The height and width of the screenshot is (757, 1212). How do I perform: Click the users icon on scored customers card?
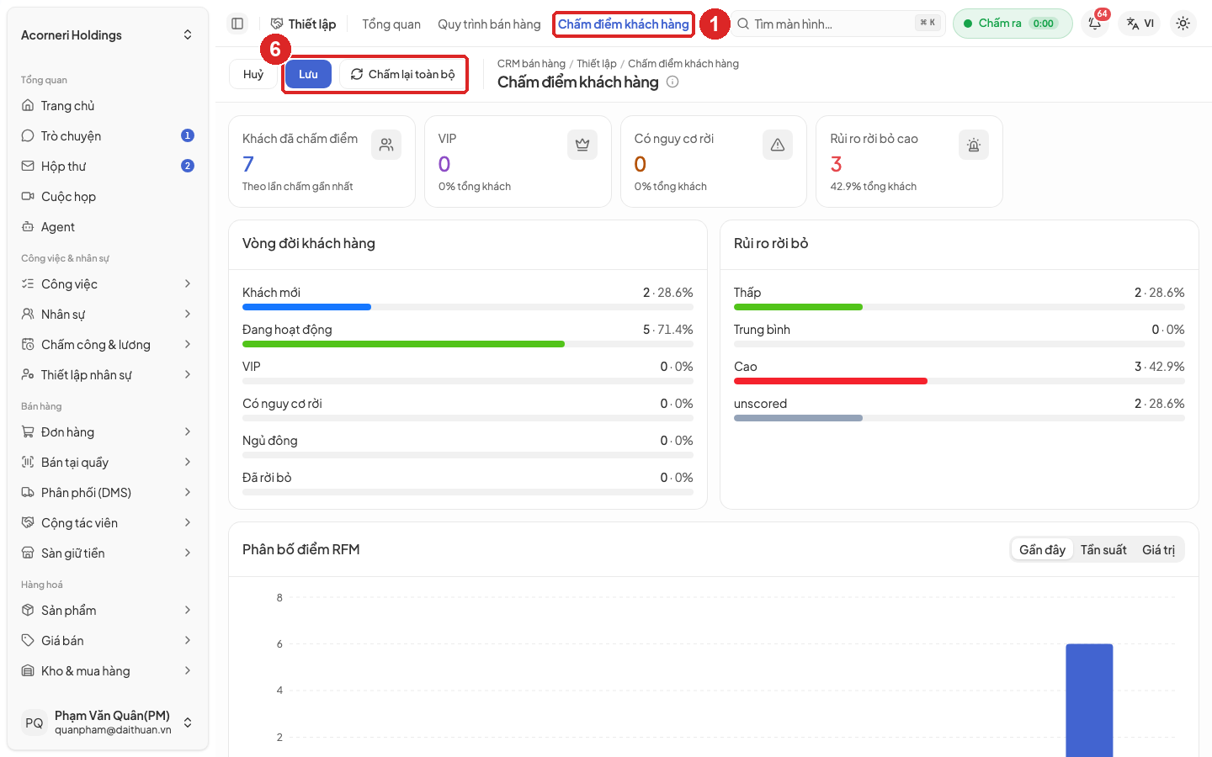[x=386, y=145]
